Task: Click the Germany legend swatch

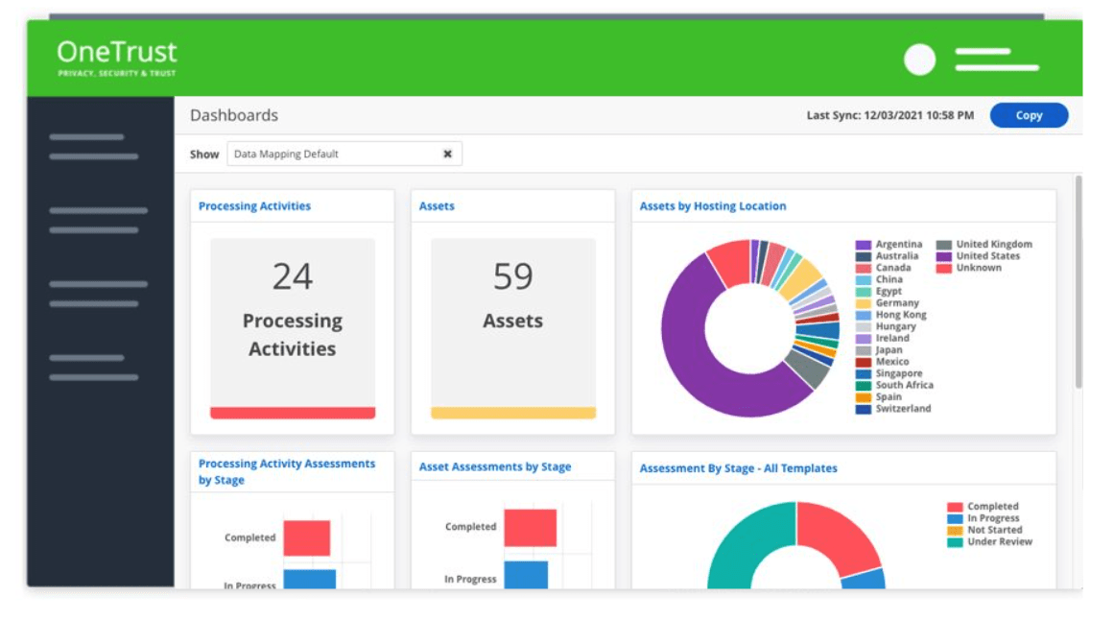Action: point(864,303)
